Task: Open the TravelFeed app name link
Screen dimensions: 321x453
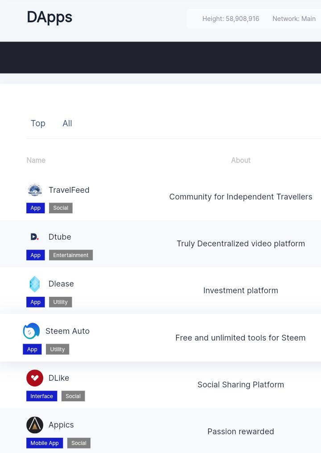Action: pyautogui.click(x=69, y=190)
